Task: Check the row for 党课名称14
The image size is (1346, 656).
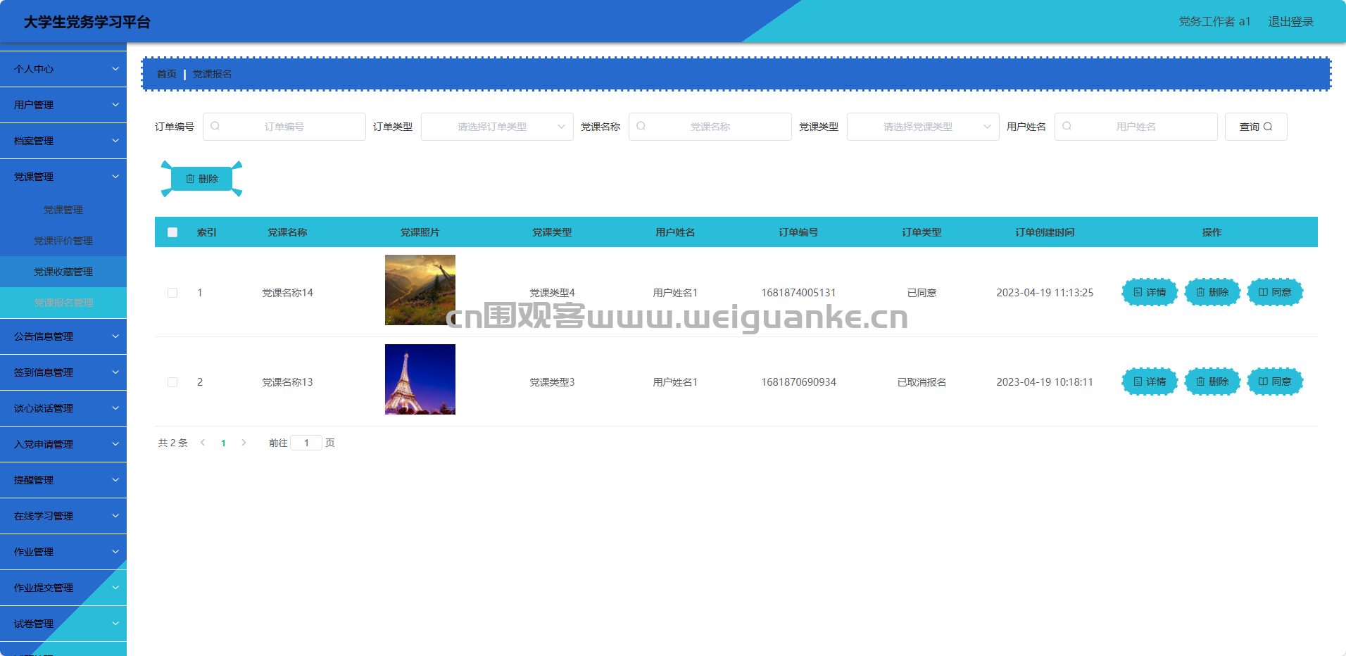Action: [x=172, y=293]
